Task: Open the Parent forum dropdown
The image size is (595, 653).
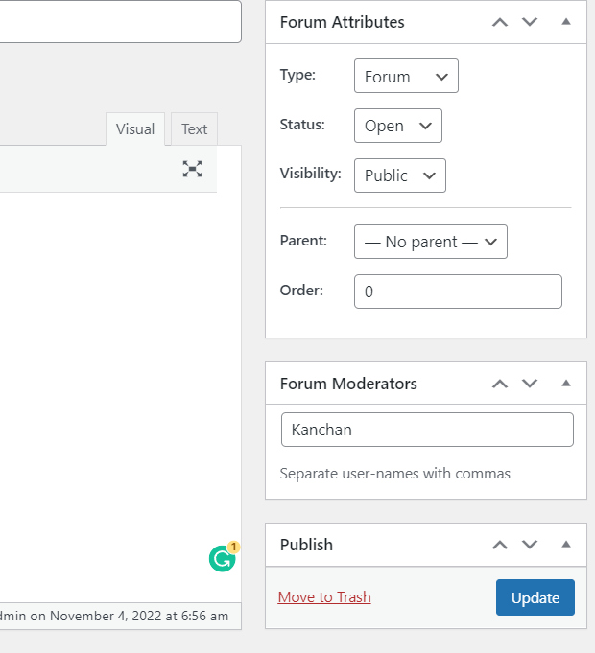Action: (x=430, y=242)
